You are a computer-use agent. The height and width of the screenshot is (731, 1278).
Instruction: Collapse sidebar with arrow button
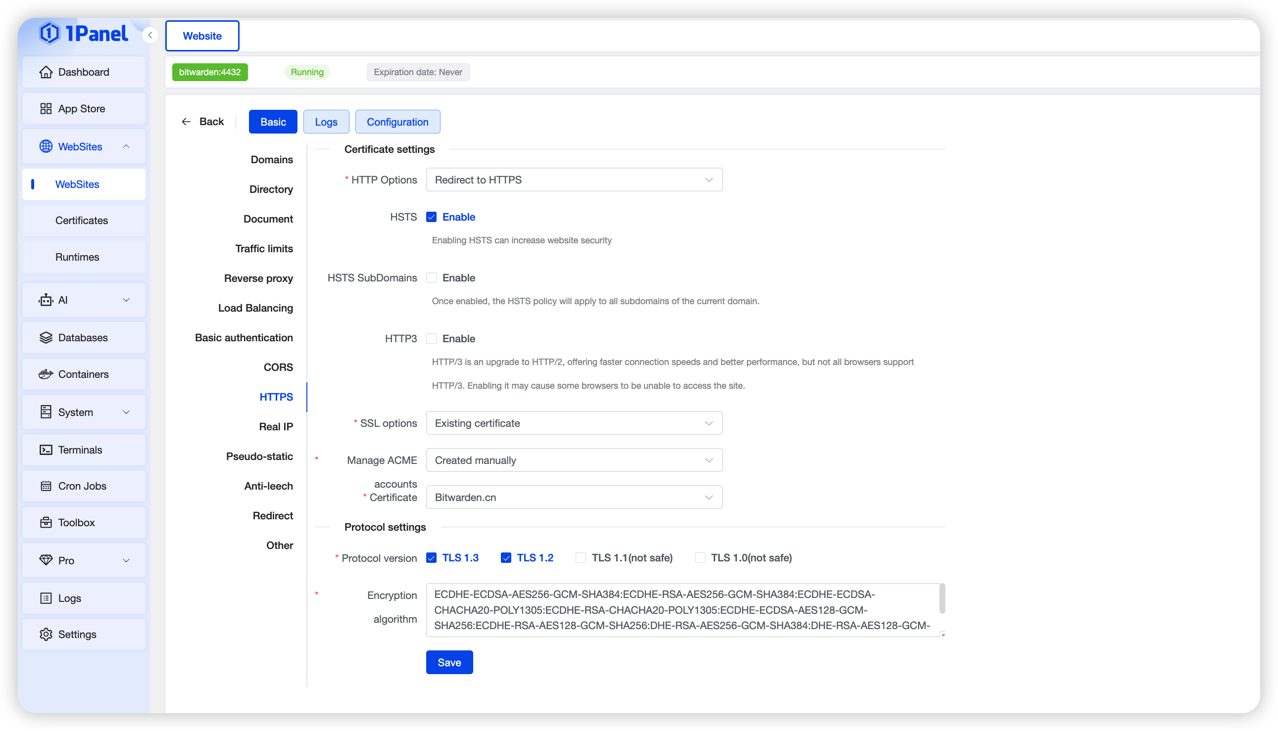pyautogui.click(x=150, y=35)
